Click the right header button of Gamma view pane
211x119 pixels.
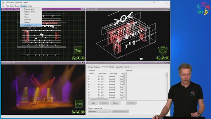[x=84, y=63]
